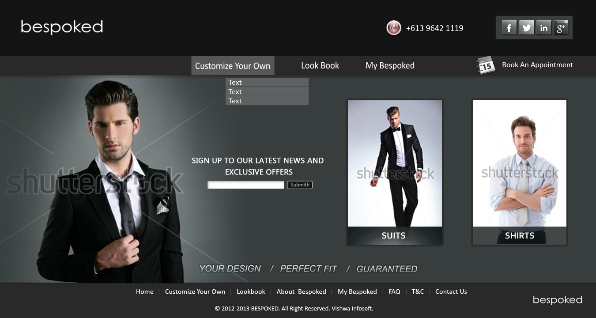Click the YOUR DESIGN tagline text

[230, 269]
